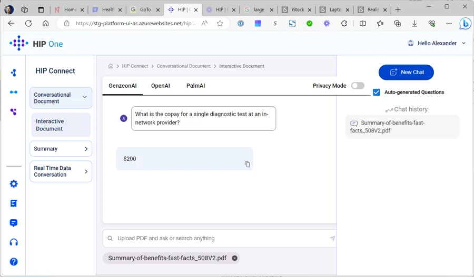Image resolution: width=474 pixels, height=277 pixels.
Task: Click the green checkmark extension icon
Action: point(309,23)
